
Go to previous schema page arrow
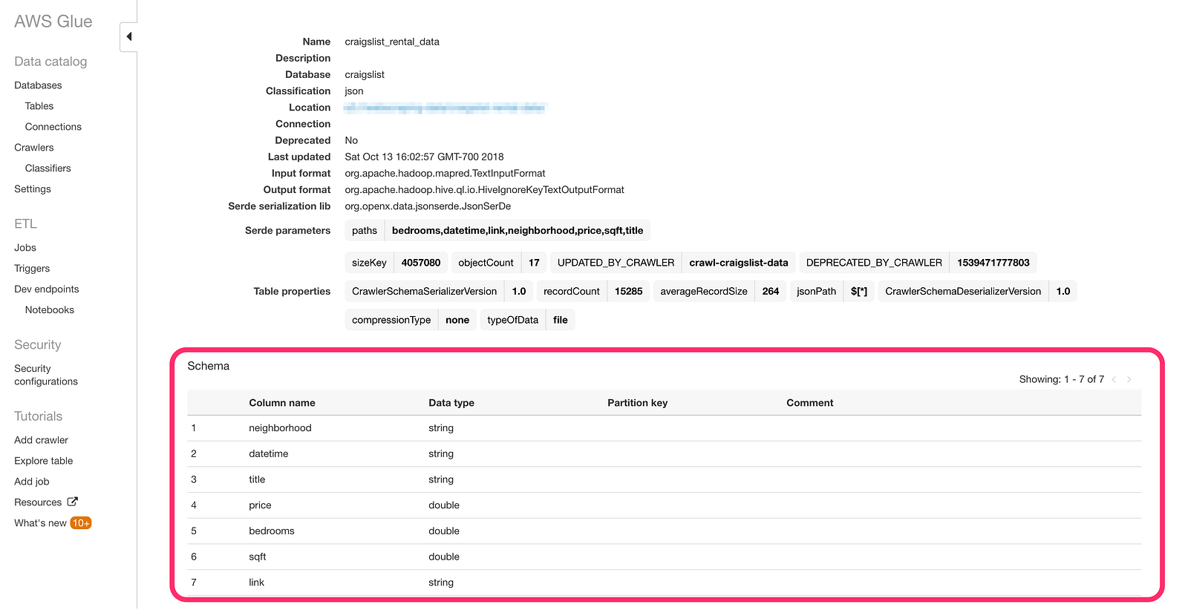(x=1114, y=379)
